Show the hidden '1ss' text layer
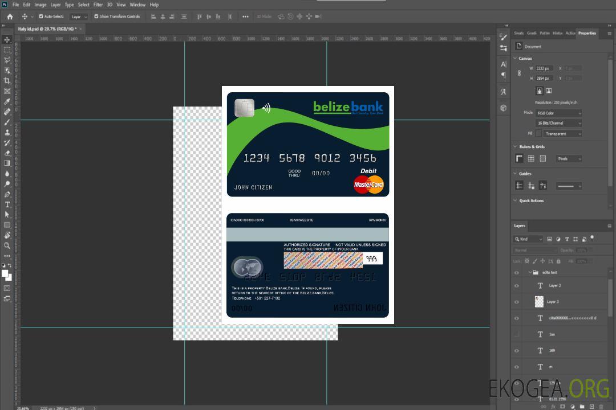The height and width of the screenshot is (410, 616). point(517,334)
